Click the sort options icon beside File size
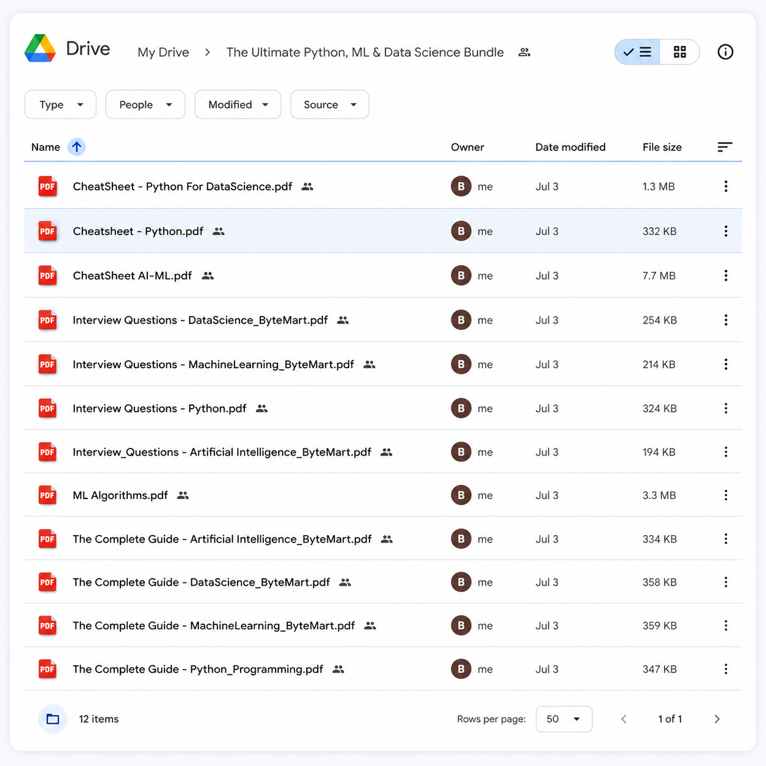Viewport: 766px width, 766px height. click(x=724, y=147)
